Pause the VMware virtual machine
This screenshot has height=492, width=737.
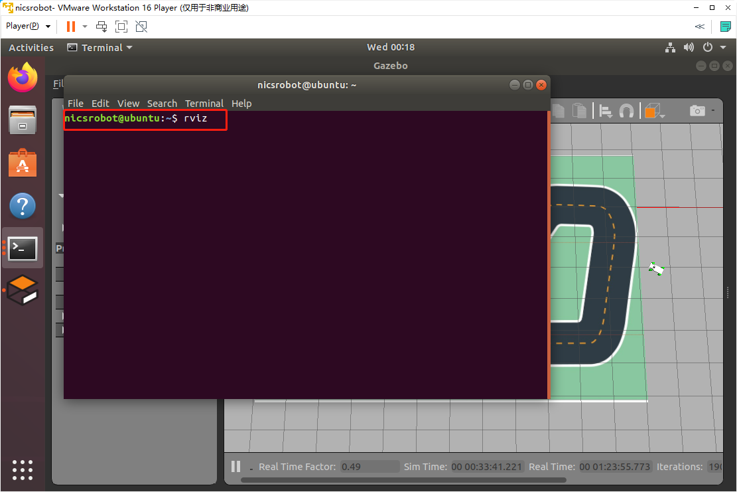pyautogui.click(x=71, y=27)
